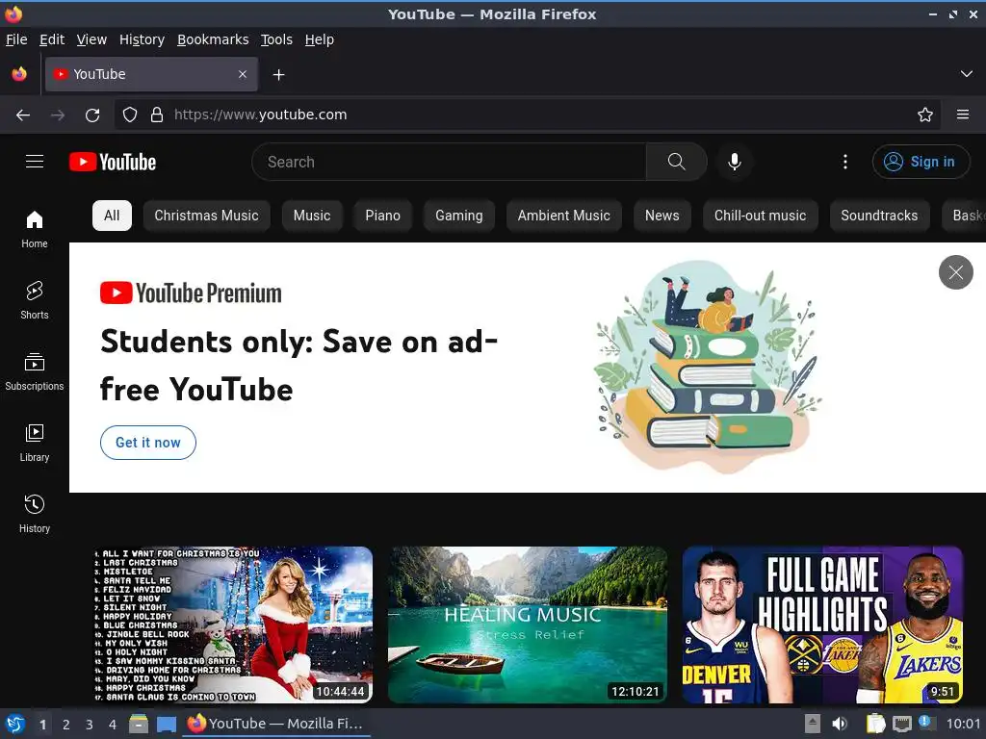Screen dimensions: 986x739
Task: Open the Tools menu
Action: [276, 39]
